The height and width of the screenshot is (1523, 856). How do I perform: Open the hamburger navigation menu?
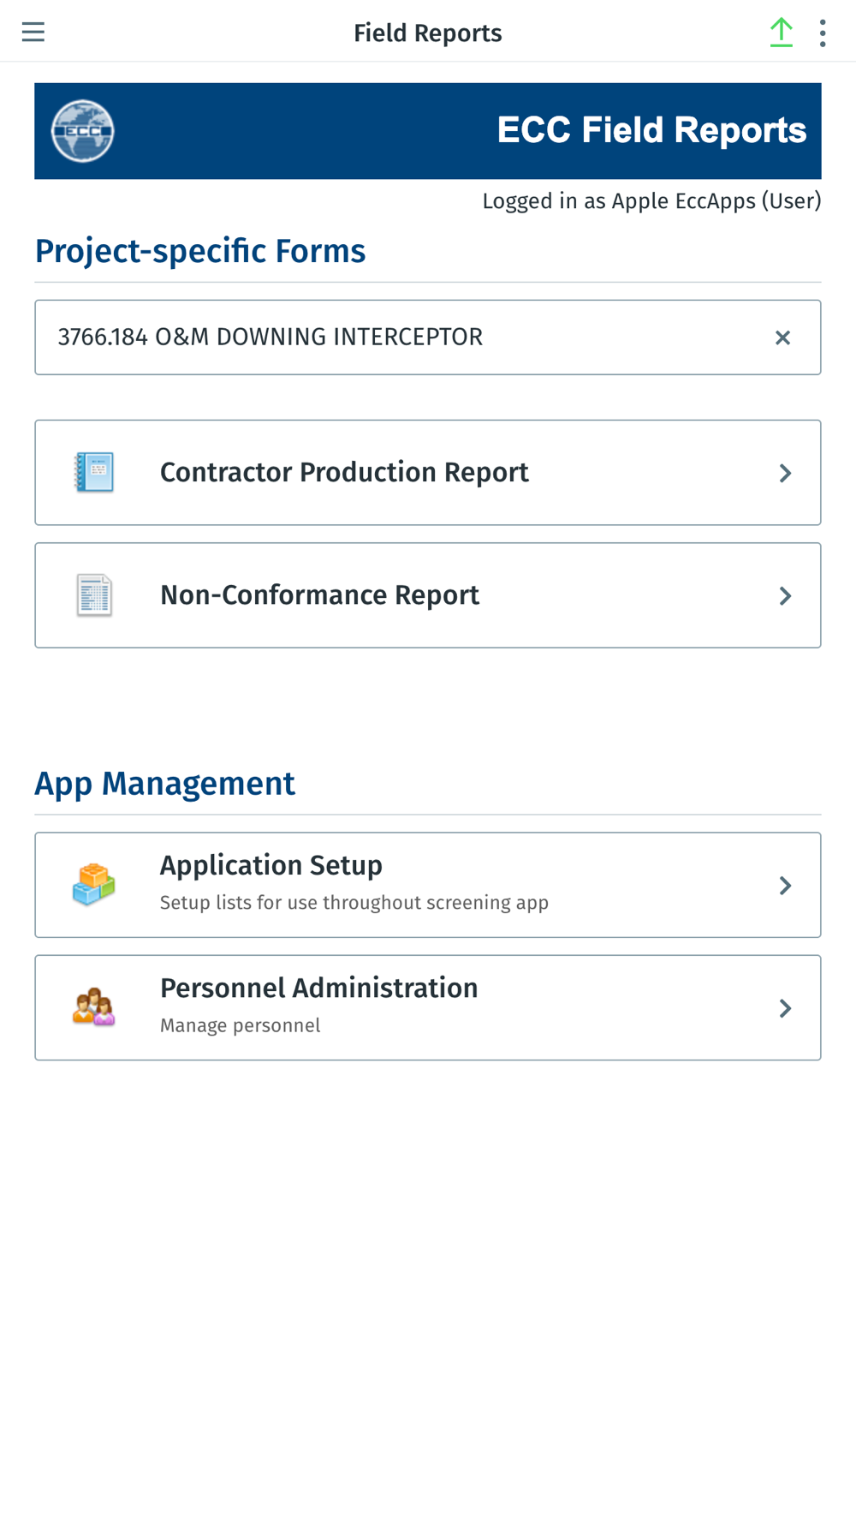[x=33, y=33]
